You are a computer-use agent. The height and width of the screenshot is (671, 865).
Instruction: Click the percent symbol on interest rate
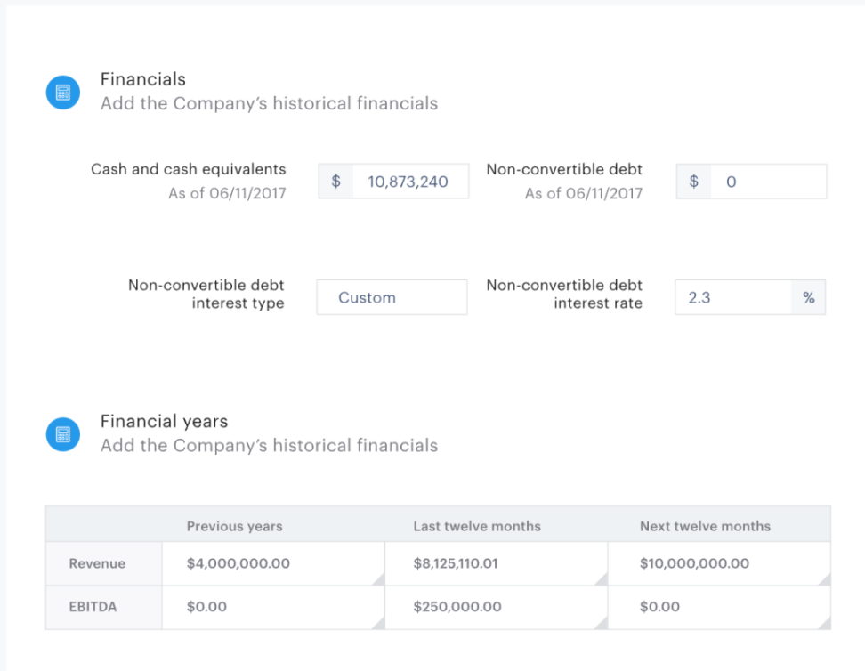pyautogui.click(x=808, y=298)
